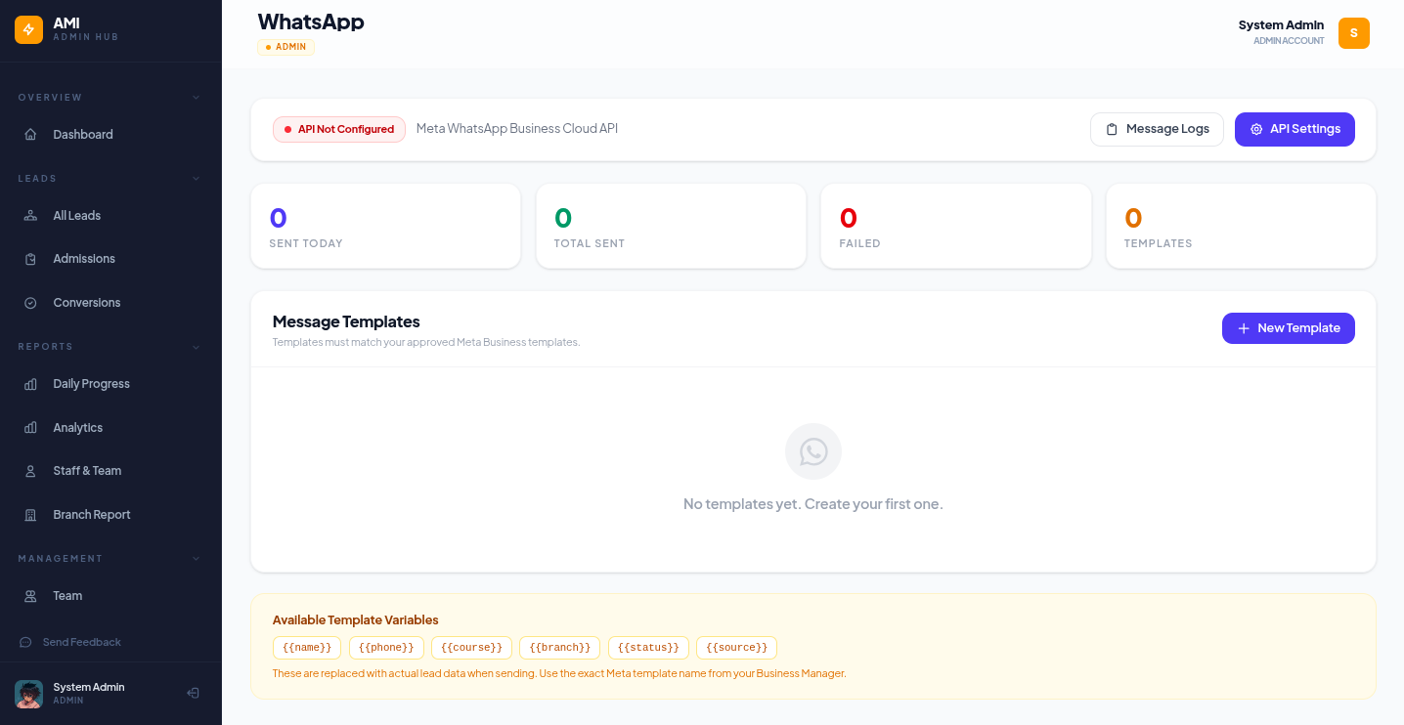1404x725 pixels.
Task: Create a New Template
Action: click(1289, 328)
